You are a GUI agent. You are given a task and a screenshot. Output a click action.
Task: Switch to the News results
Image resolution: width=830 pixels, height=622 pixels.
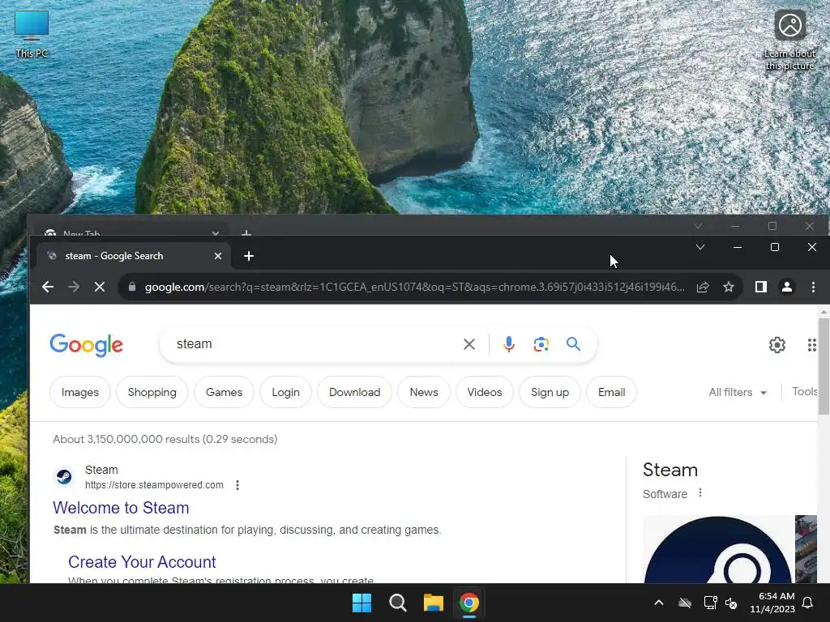click(424, 393)
